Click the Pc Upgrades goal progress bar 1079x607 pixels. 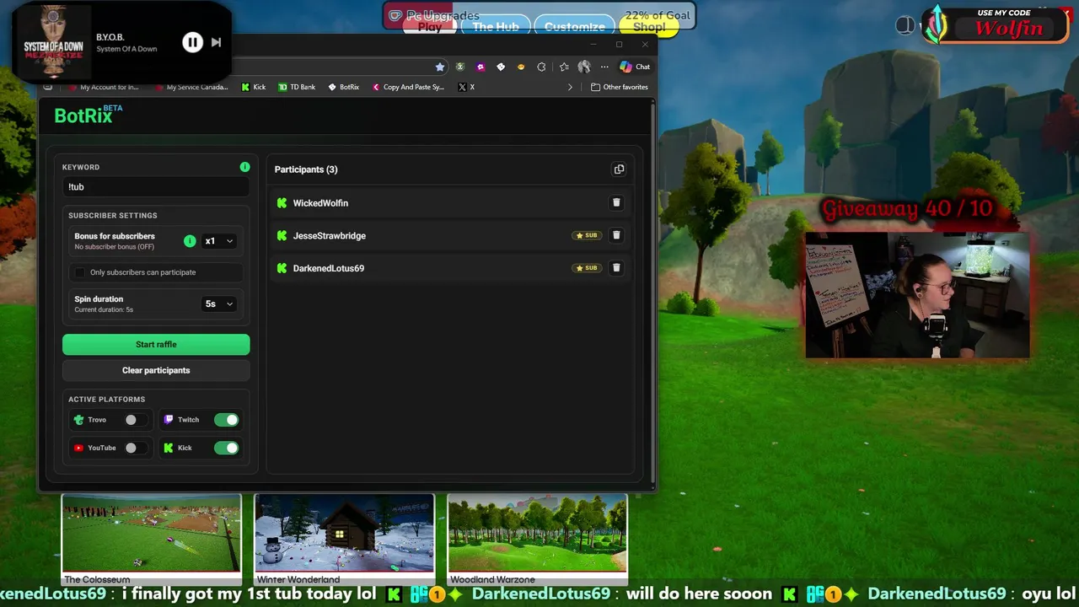click(x=539, y=15)
